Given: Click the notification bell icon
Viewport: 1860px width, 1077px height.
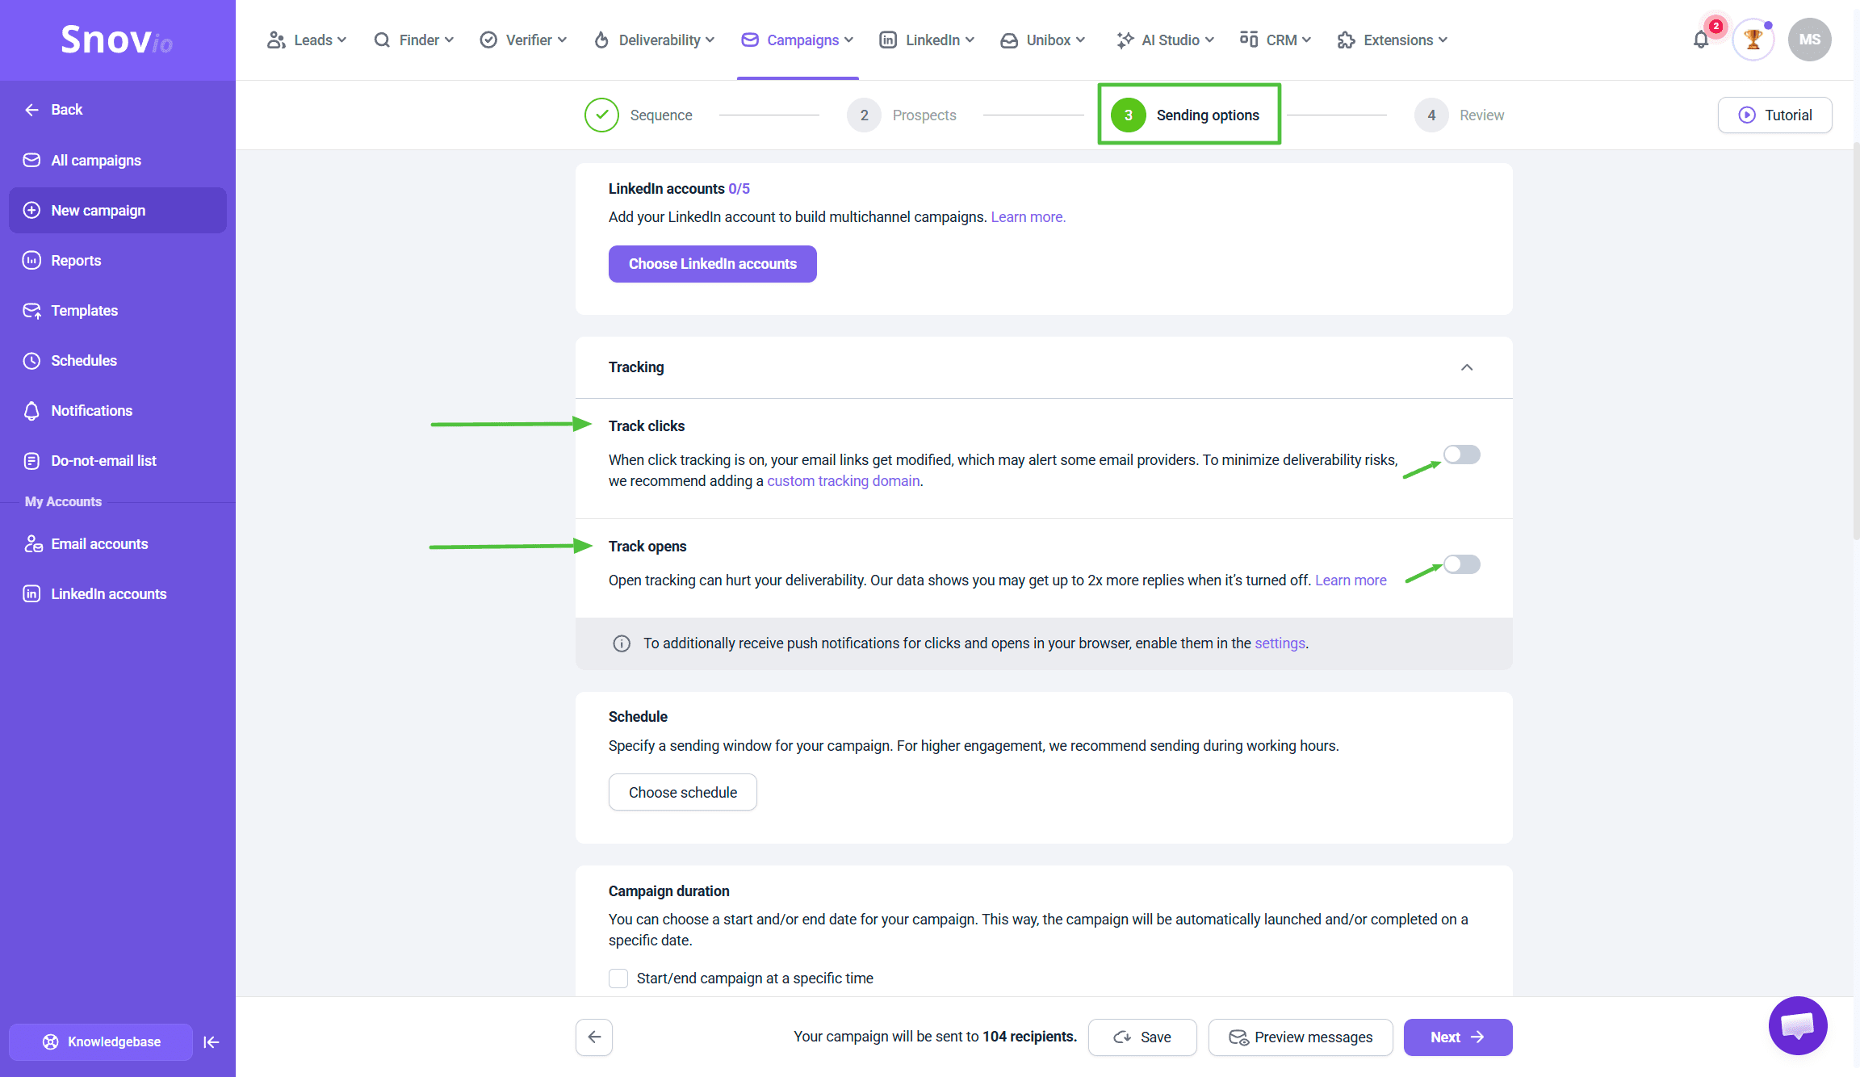Looking at the screenshot, I should 1701,40.
